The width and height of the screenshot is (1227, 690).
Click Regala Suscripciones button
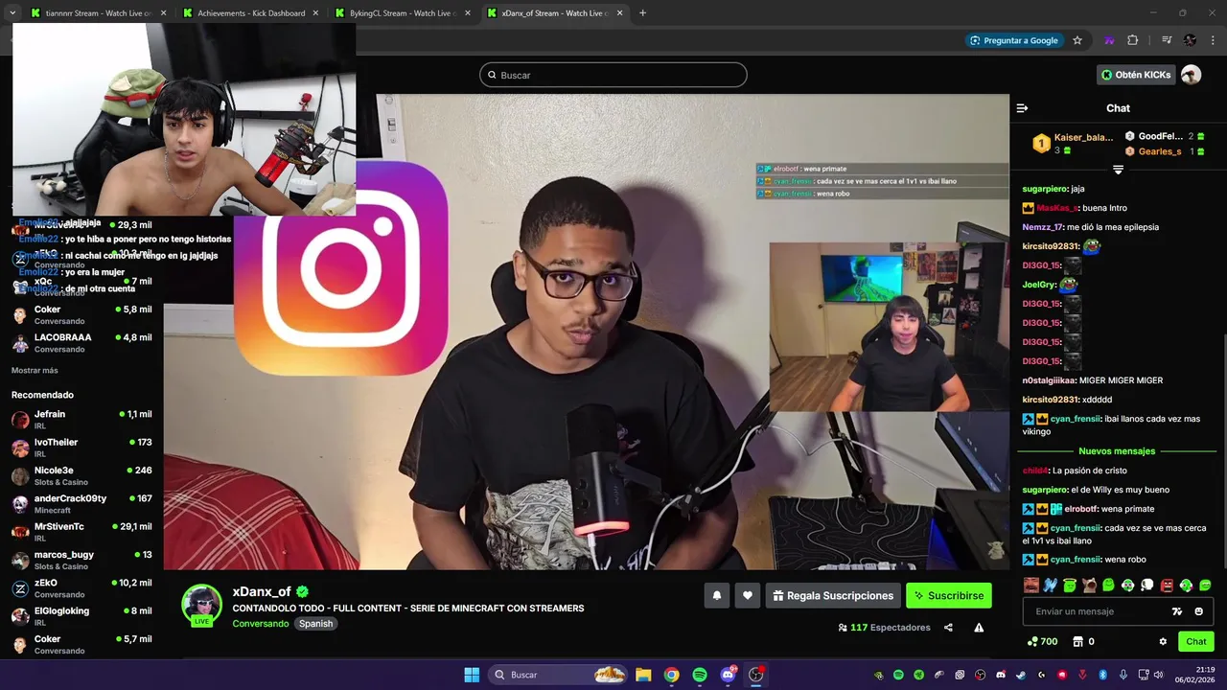point(833,595)
